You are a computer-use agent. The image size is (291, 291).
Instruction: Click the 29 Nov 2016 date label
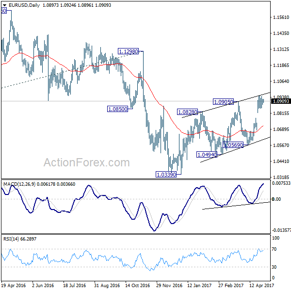[x=169, y=286]
